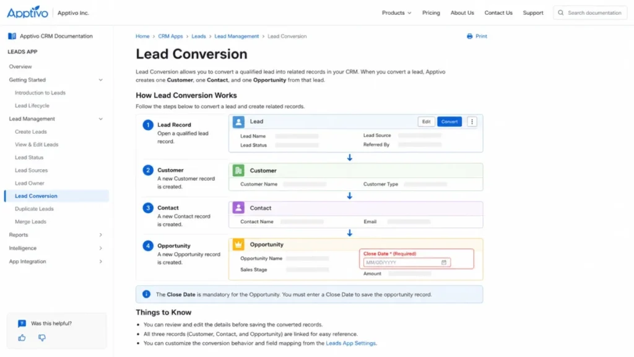Click the Convert button
The width and height of the screenshot is (634, 357).
tap(449, 121)
